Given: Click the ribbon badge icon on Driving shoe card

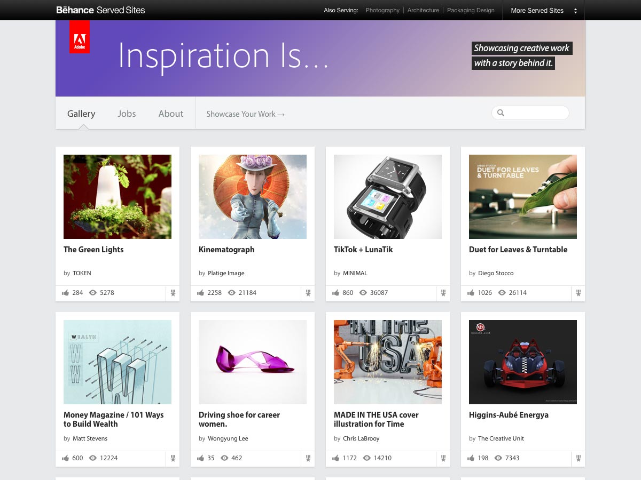Looking at the screenshot, I should [308, 458].
